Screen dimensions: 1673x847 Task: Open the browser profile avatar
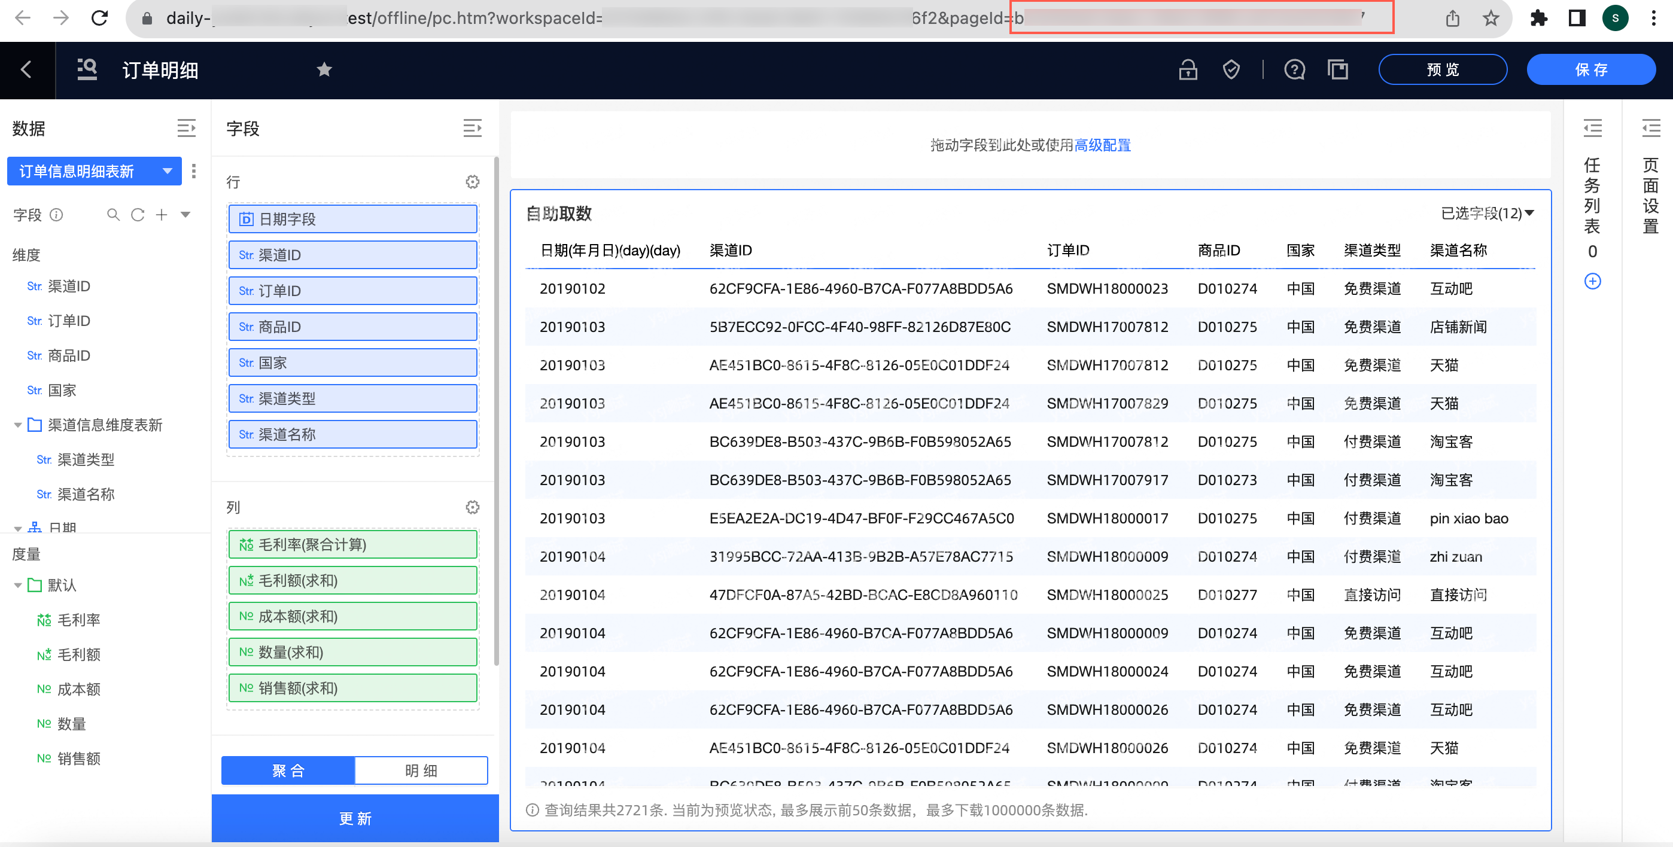(1614, 18)
